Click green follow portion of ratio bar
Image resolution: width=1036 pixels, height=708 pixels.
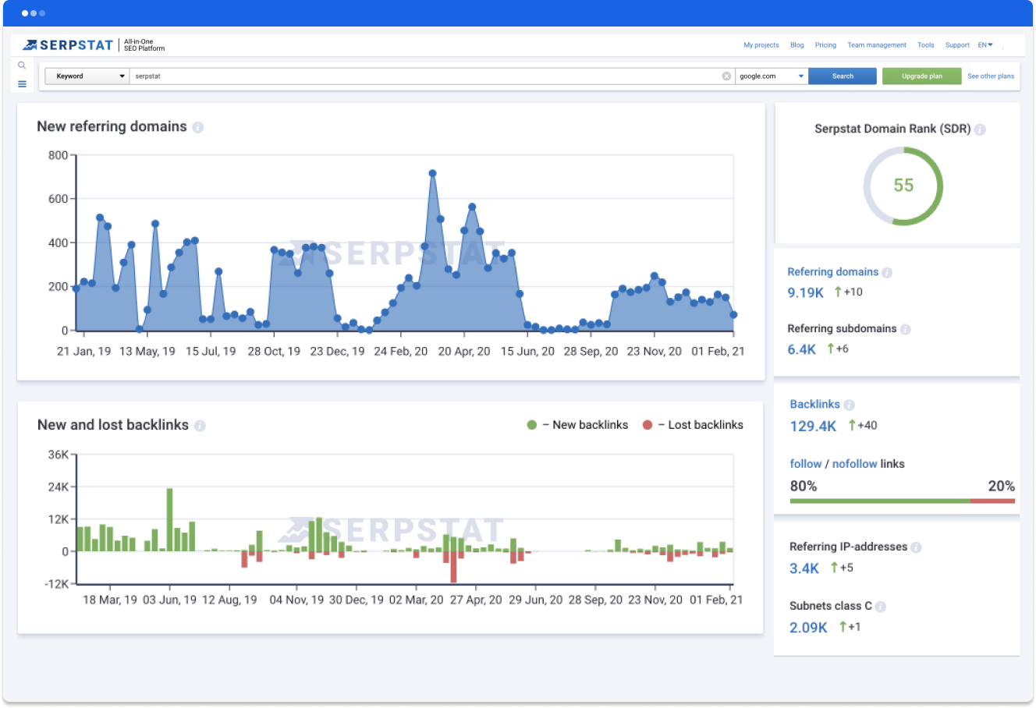pyautogui.click(x=880, y=501)
